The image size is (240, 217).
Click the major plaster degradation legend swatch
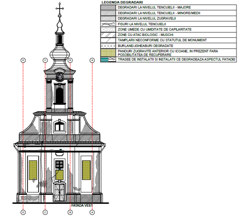click(x=108, y=7)
